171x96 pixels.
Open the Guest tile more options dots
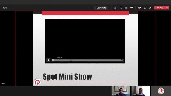pyautogui.click(x=118, y=95)
